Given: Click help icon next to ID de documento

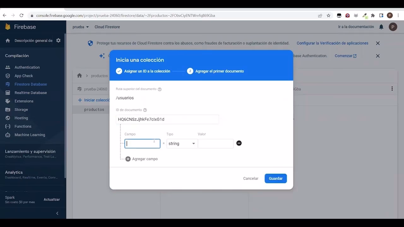Looking at the screenshot, I should 145,110.
